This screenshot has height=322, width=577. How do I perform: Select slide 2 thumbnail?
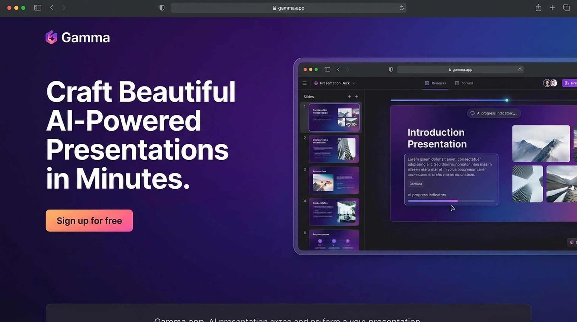(334, 149)
